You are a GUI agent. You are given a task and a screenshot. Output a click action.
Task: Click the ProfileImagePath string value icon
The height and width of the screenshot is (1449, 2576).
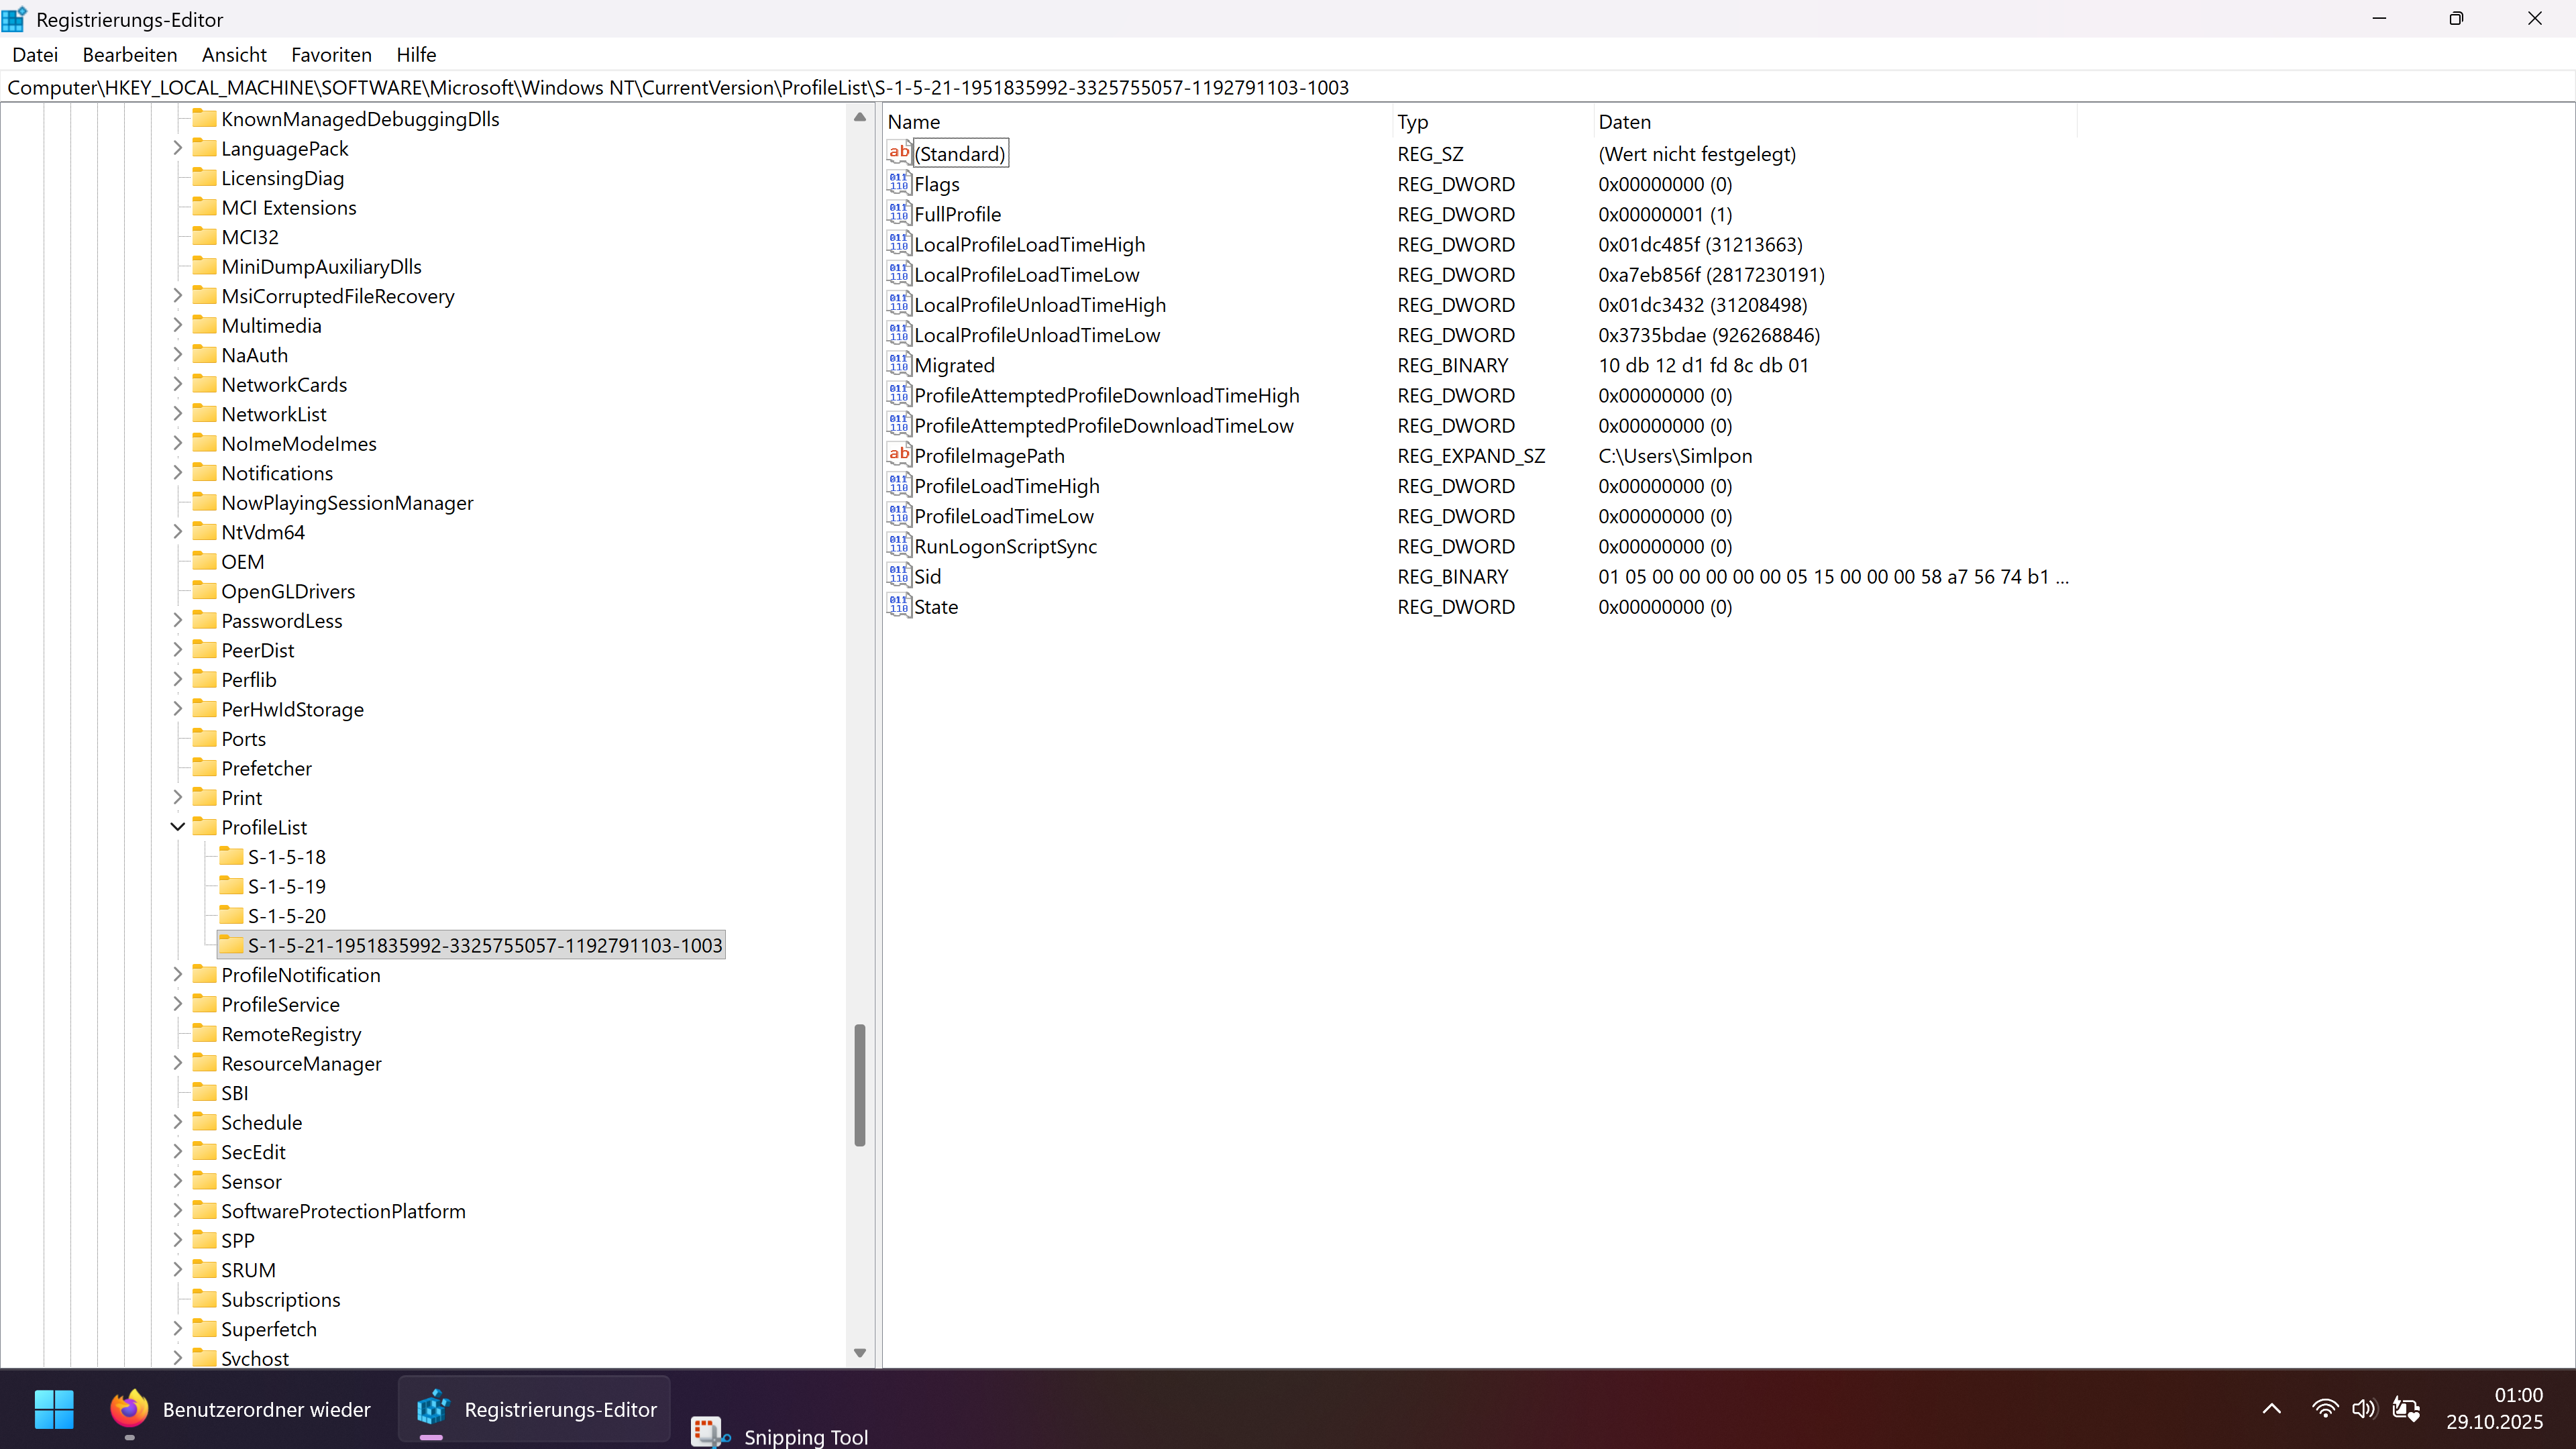(898, 455)
